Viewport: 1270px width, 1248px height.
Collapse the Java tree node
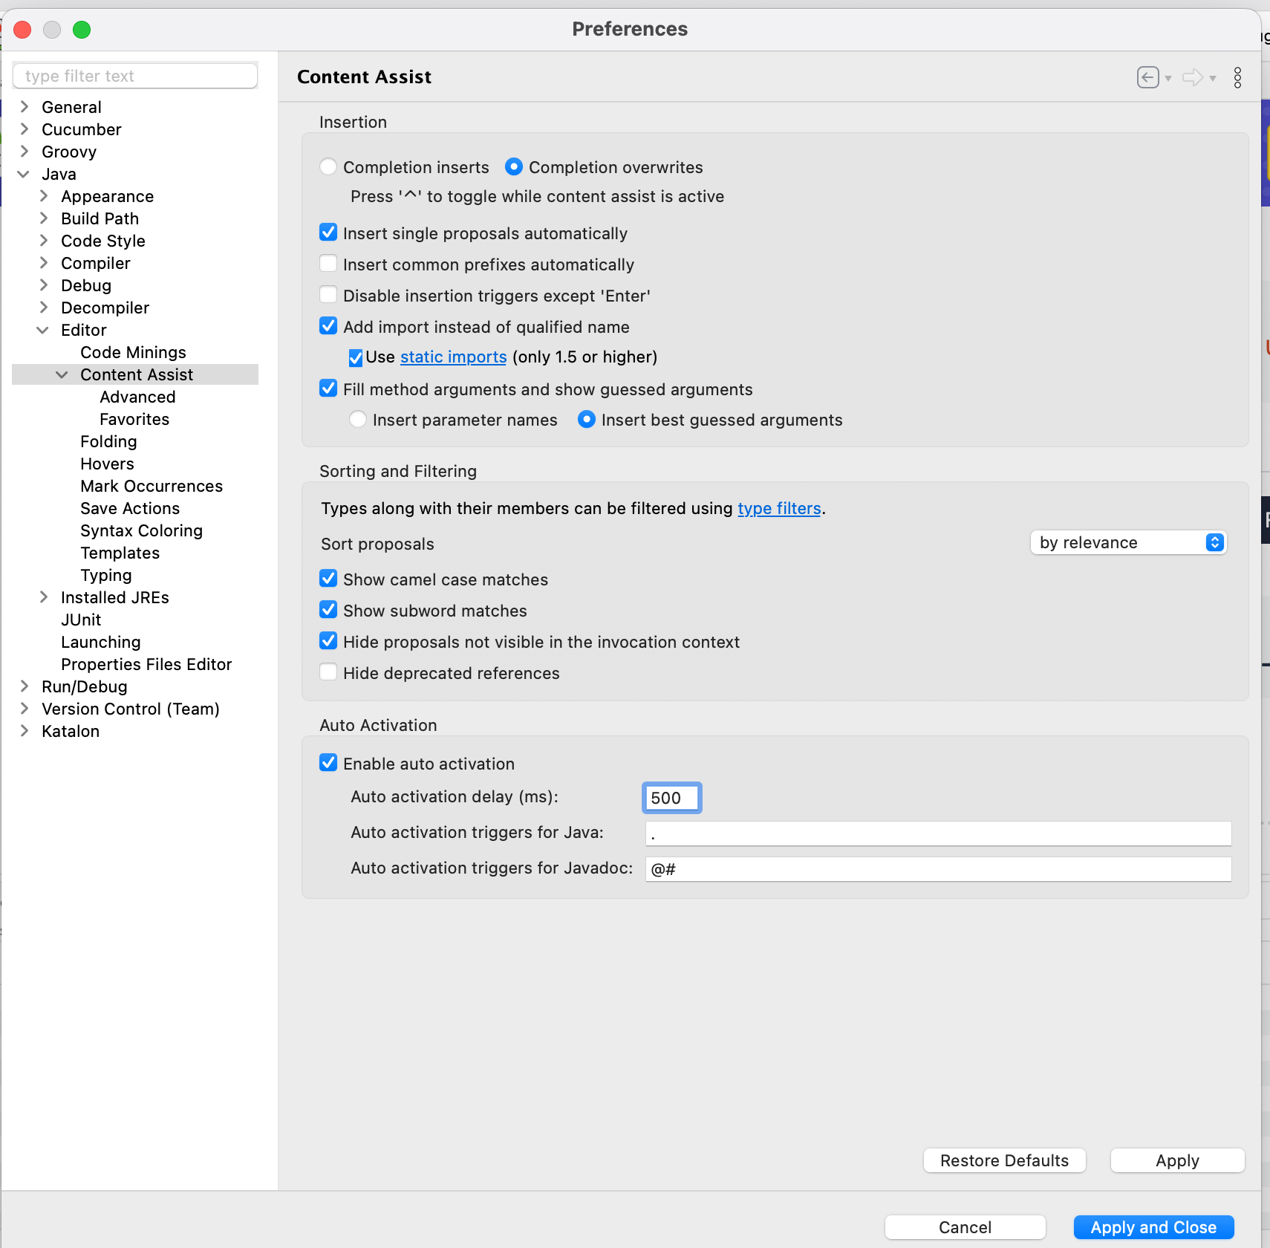coord(25,174)
